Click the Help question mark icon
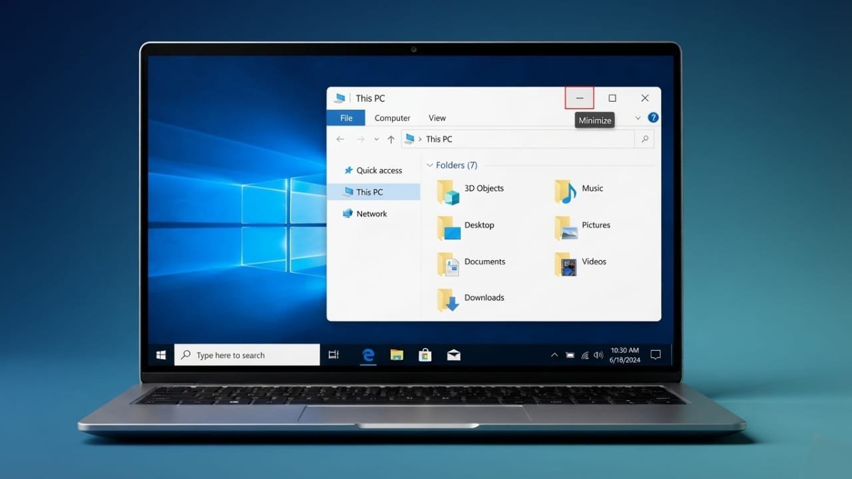Viewport: 852px width, 479px height. click(653, 118)
